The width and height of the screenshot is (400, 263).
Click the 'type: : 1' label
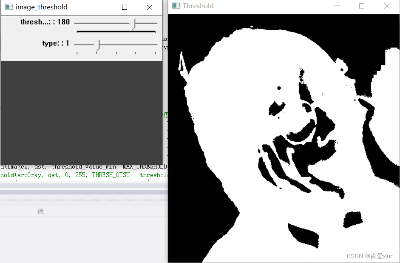[56, 43]
